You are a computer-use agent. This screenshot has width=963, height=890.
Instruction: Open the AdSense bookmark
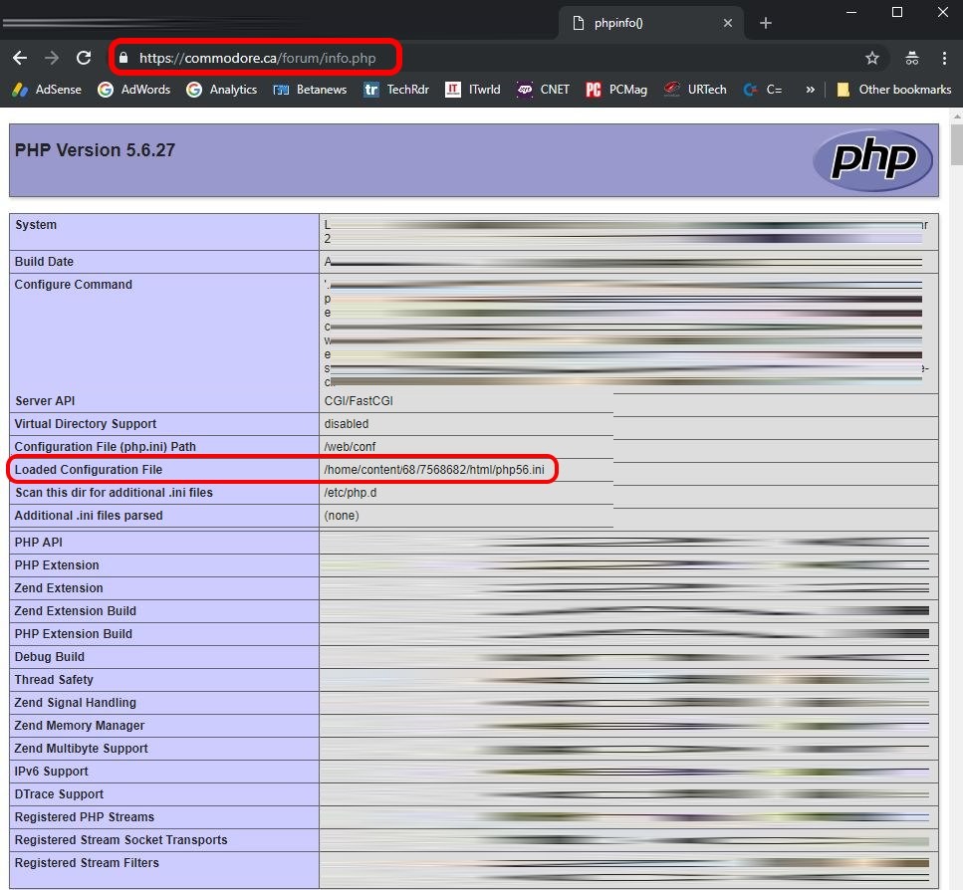[47, 90]
